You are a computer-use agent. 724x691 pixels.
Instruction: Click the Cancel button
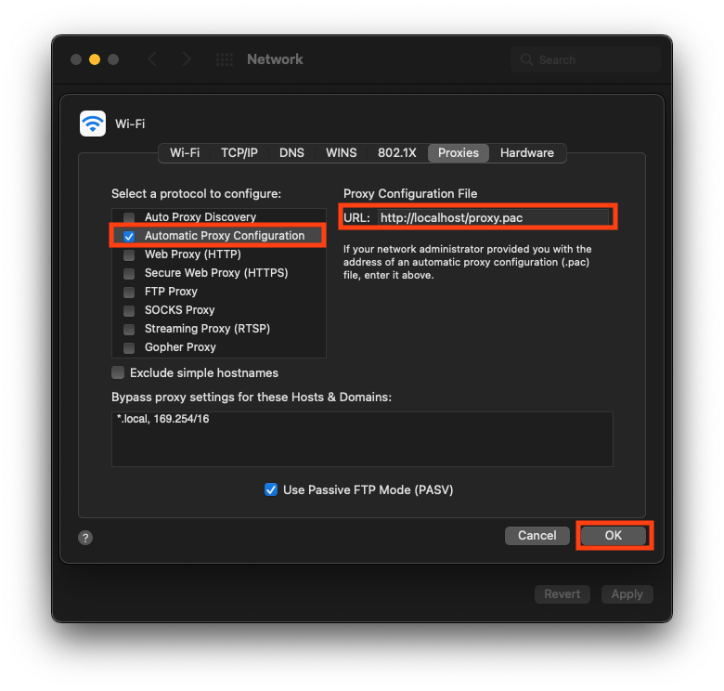537,536
